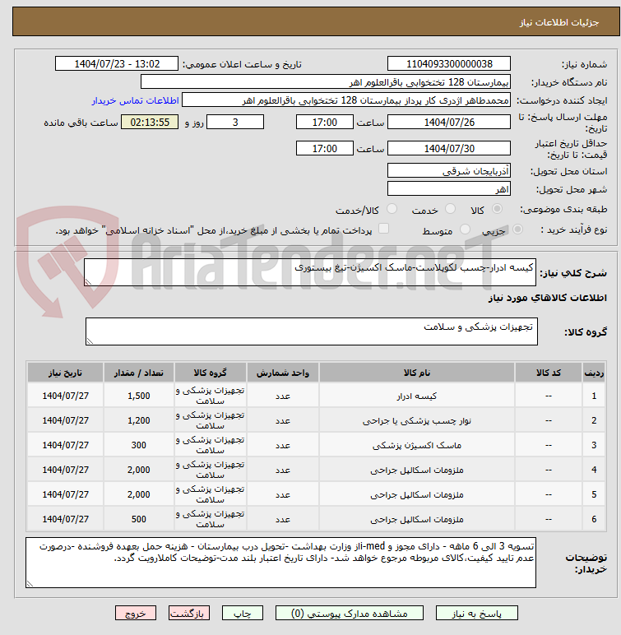Click the remaining time 02:13:55 field
The image size is (621, 635).
point(150,122)
